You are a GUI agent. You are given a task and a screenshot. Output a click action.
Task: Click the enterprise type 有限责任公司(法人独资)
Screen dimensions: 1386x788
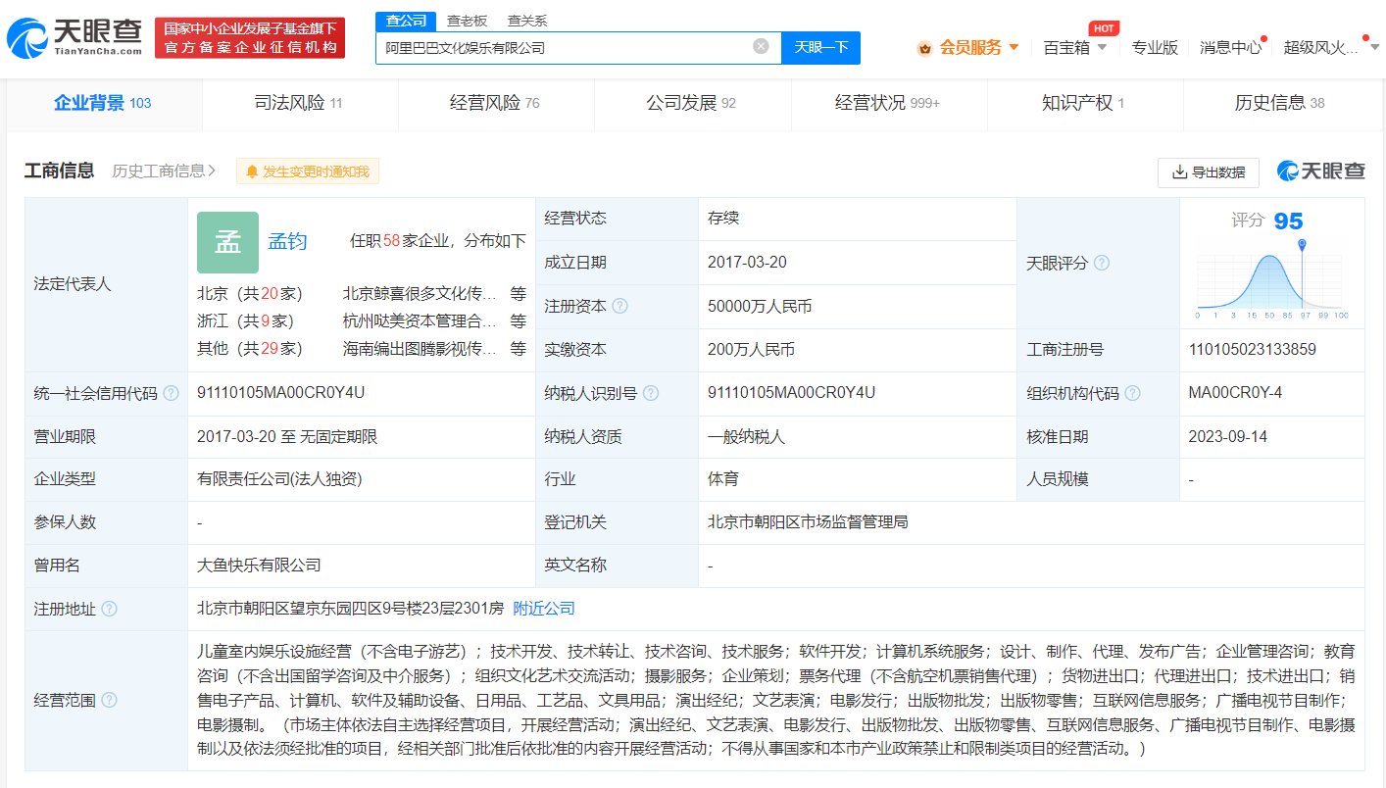click(277, 479)
